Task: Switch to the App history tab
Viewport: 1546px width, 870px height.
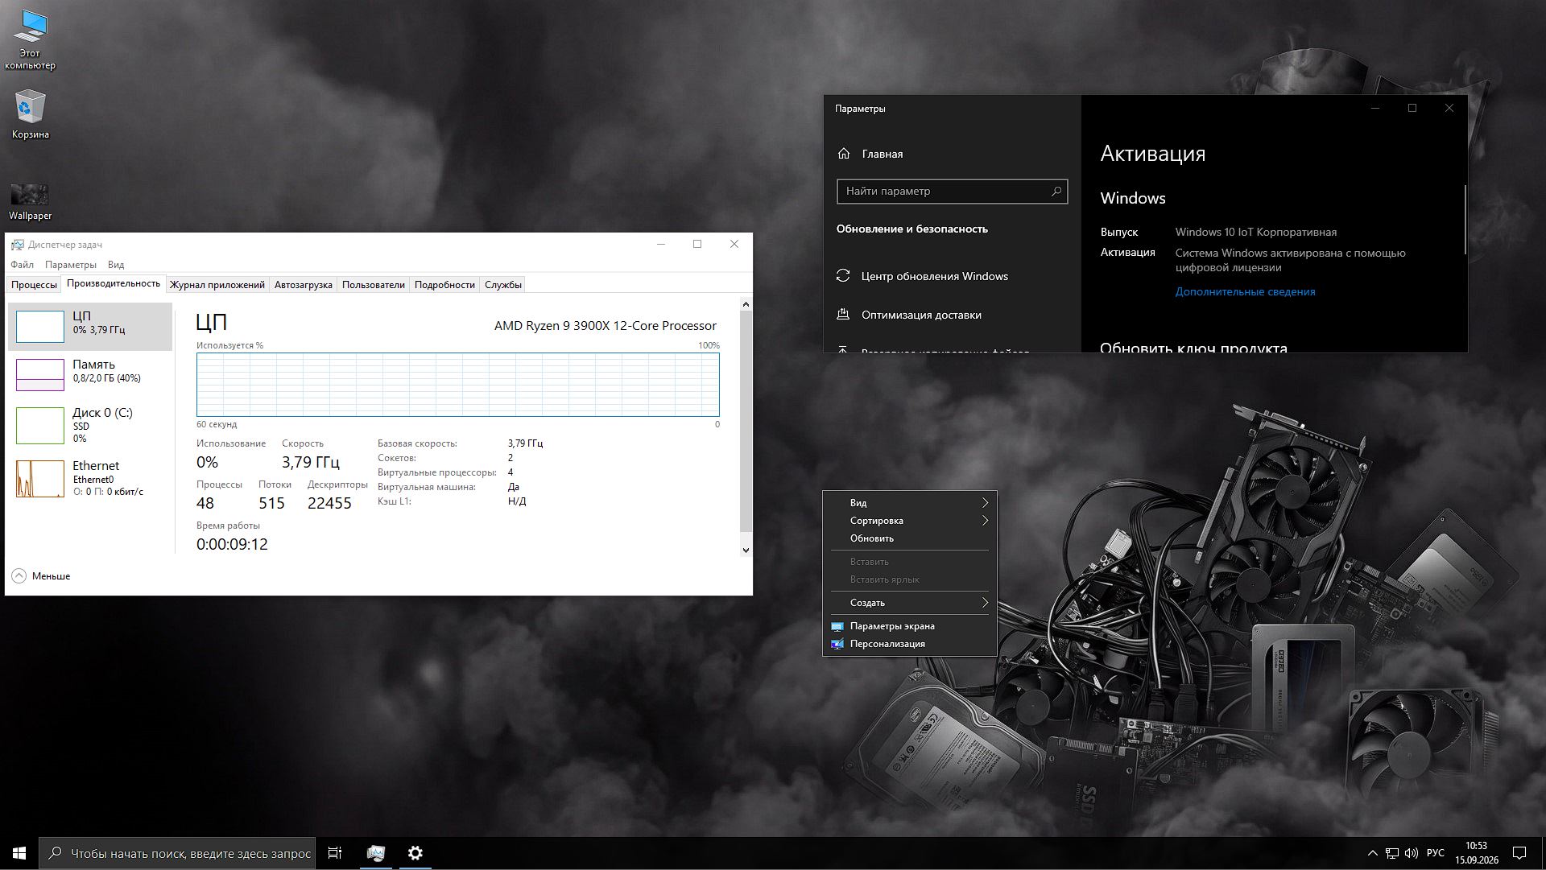Action: click(217, 285)
